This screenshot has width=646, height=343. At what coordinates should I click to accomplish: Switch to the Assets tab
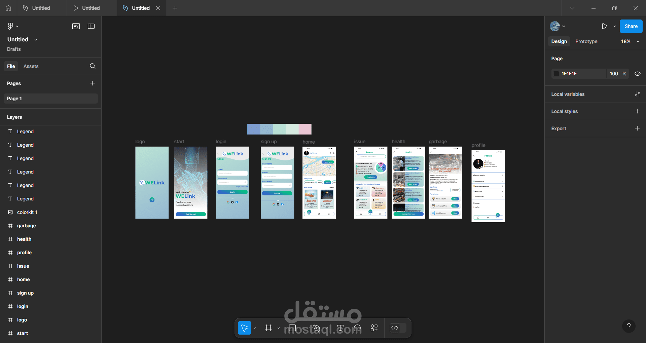click(31, 66)
